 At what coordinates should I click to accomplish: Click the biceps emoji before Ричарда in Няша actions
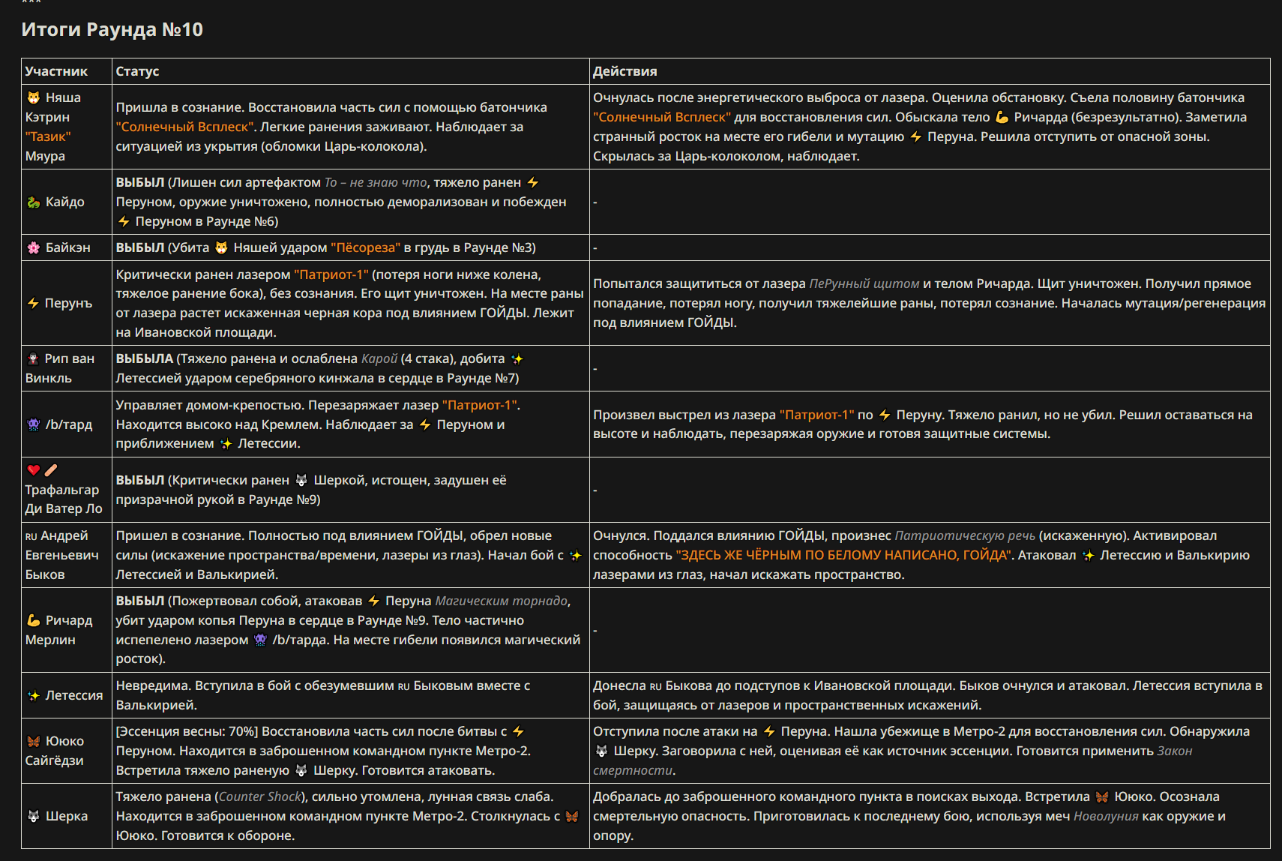1002,117
